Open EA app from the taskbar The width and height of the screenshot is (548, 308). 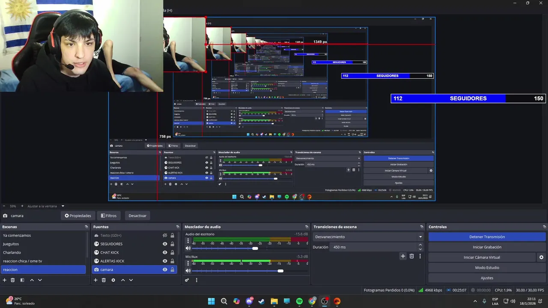point(337,301)
